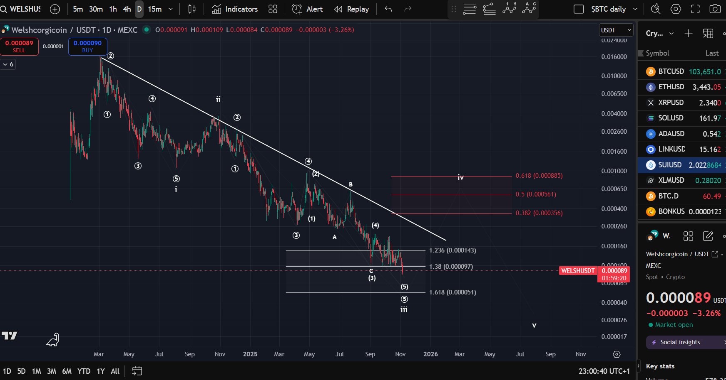Select SOLUSD in the watchlist
The width and height of the screenshot is (726, 380).
click(682, 118)
